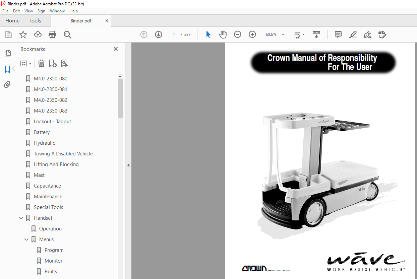
Task: Open the Attachments paperclip panel
Action: click(7, 85)
